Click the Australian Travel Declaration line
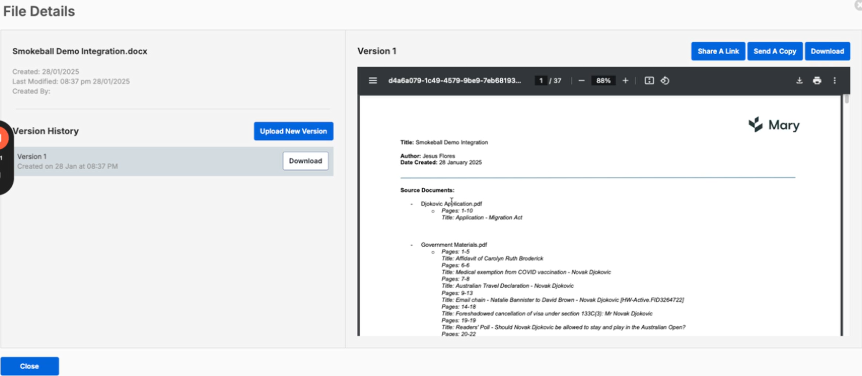 pyautogui.click(x=507, y=286)
